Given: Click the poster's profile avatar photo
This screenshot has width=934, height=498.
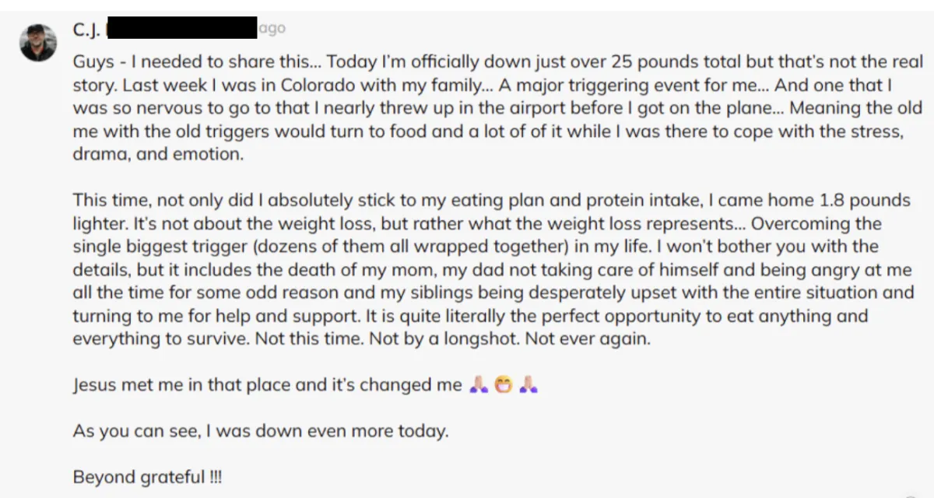Looking at the screenshot, I should pos(38,42).
